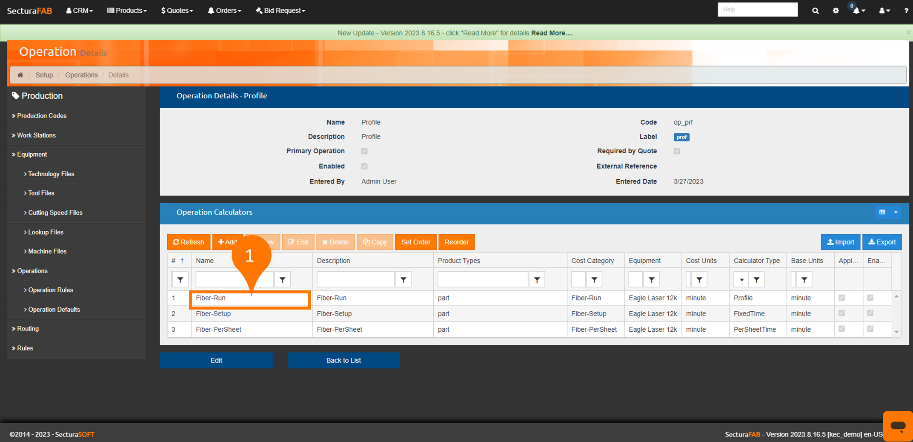Expand dropdown arrow beside grid view icon
This screenshot has width=913, height=442.
pyautogui.click(x=896, y=212)
